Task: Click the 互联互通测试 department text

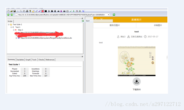Action: pyautogui.click(x=136, y=37)
